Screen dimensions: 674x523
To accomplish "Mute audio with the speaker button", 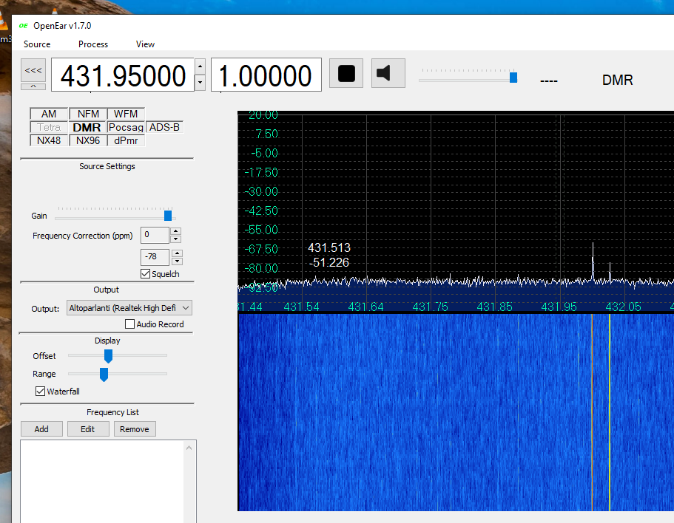I will [388, 73].
